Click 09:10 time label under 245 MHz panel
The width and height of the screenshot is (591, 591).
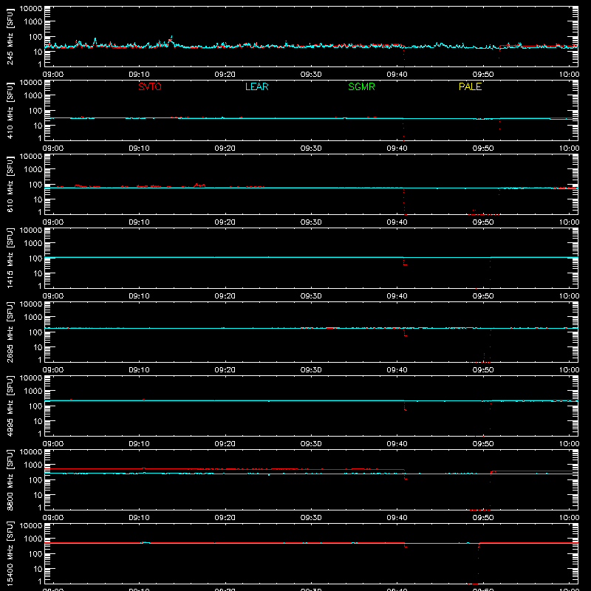click(139, 75)
